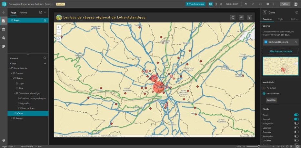The height and width of the screenshot is (148, 301).
Task: Switch to desktop device view
Action: pyautogui.click(x=211, y=4)
